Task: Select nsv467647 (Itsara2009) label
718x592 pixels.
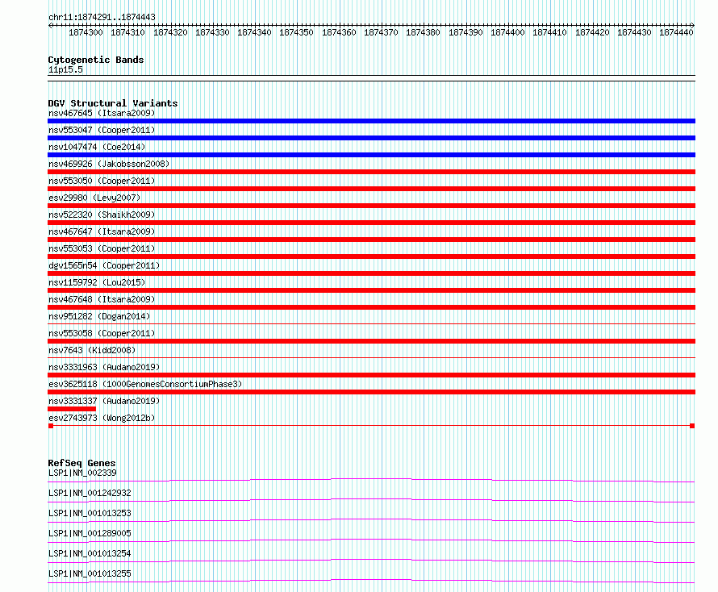Action: (102, 231)
